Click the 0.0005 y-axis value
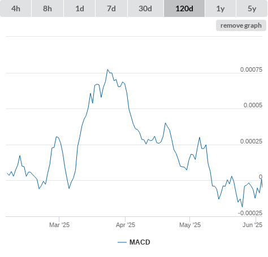This screenshot has height=257, width=268. pyautogui.click(x=253, y=105)
